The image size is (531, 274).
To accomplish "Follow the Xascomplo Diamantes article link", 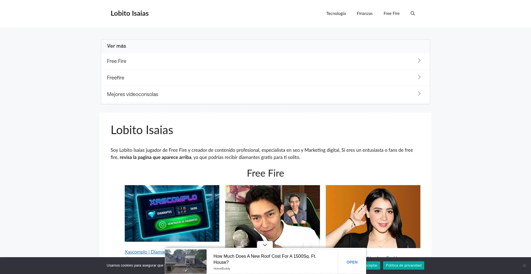I will point(145,252).
